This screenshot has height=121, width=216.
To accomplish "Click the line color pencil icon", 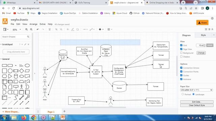I will point(73,29).
